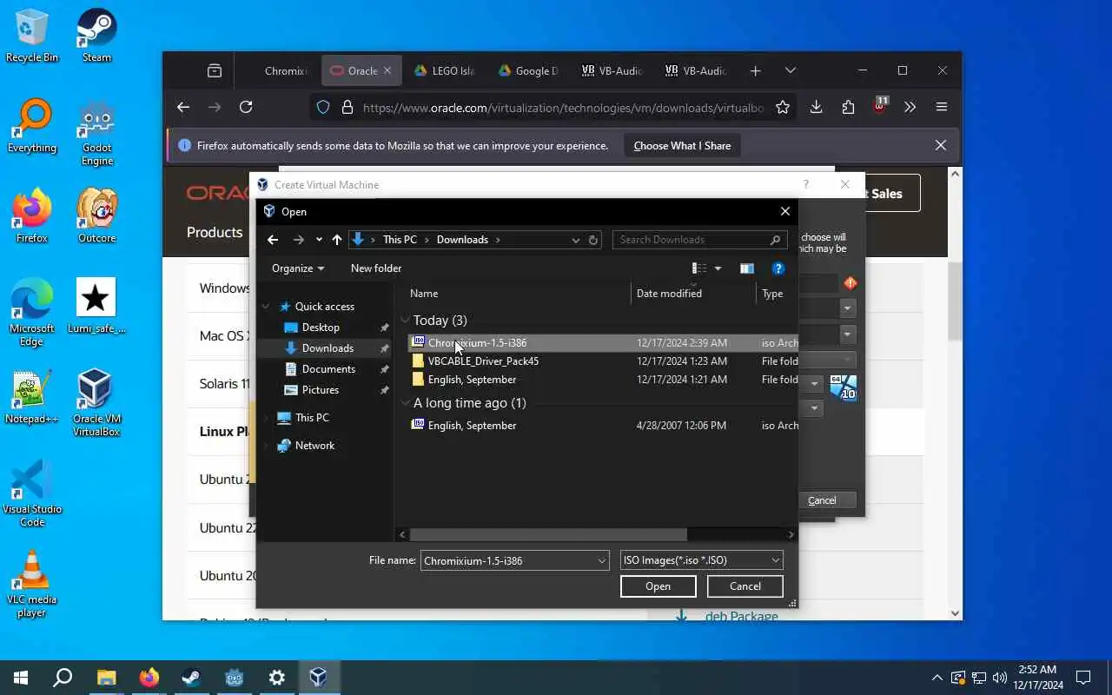Click Choose What I Share button

tap(682, 146)
